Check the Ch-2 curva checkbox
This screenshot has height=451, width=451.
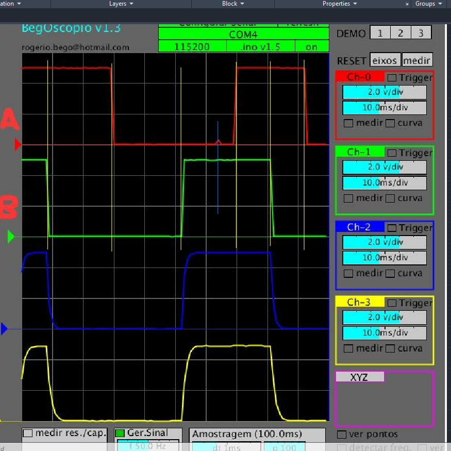pyautogui.click(x=390, y=273)
